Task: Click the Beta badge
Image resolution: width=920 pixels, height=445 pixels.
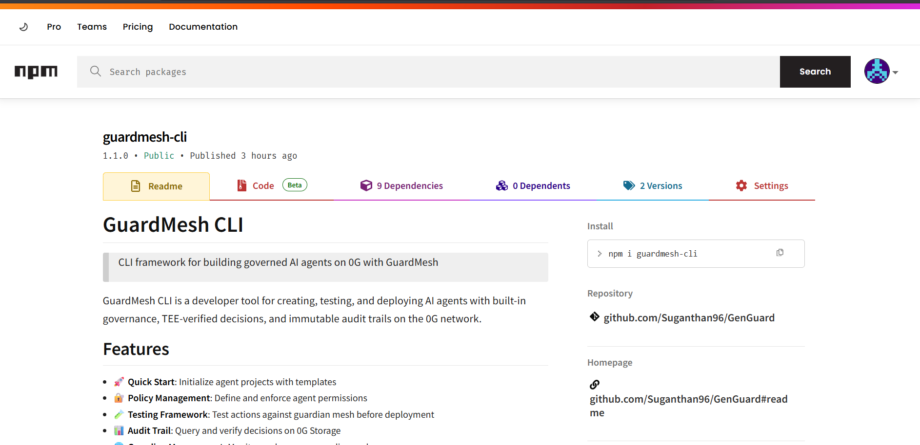Action: coord(295,185)
